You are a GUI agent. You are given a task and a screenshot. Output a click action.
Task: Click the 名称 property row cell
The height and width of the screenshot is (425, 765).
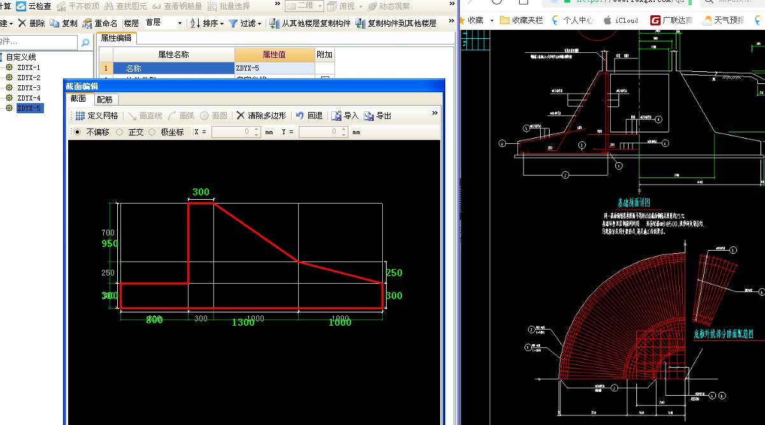pyautogui.click(x=173, y=68)
